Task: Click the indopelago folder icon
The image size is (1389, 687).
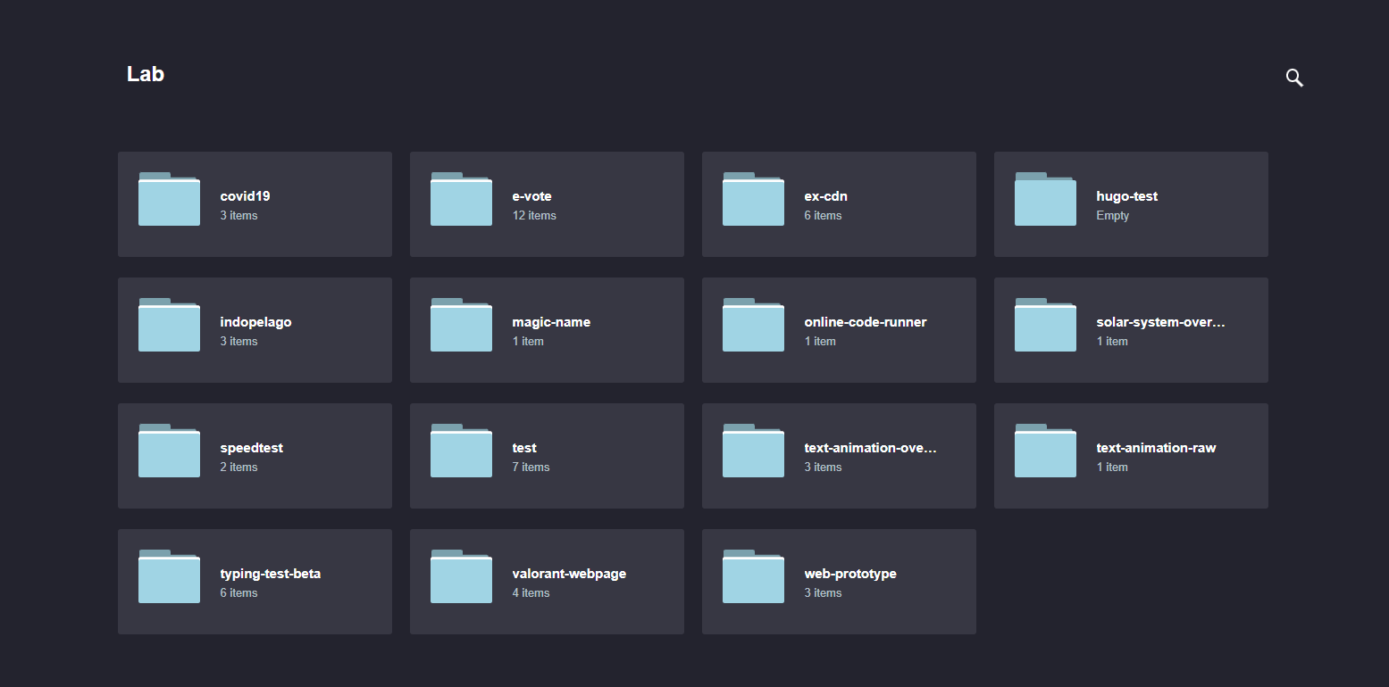Action: click(x=169, y=326)
